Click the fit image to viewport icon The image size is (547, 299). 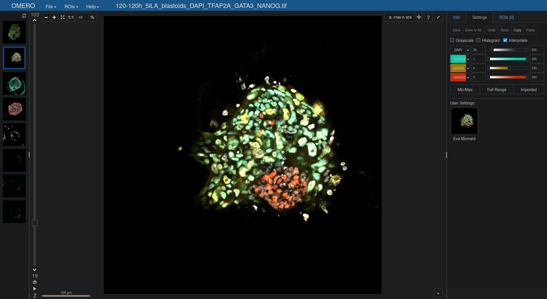click(62, 17)
